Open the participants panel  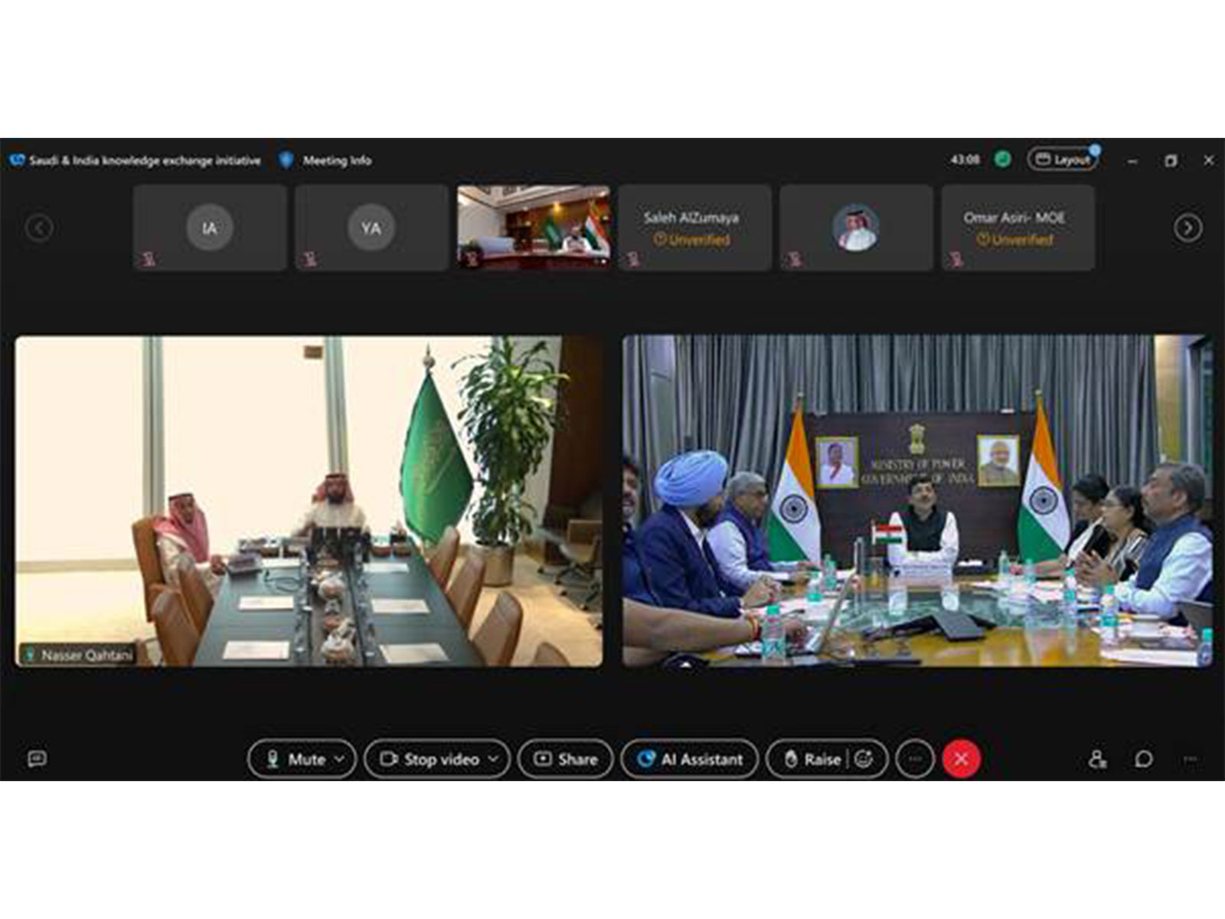click(1097, 759)
